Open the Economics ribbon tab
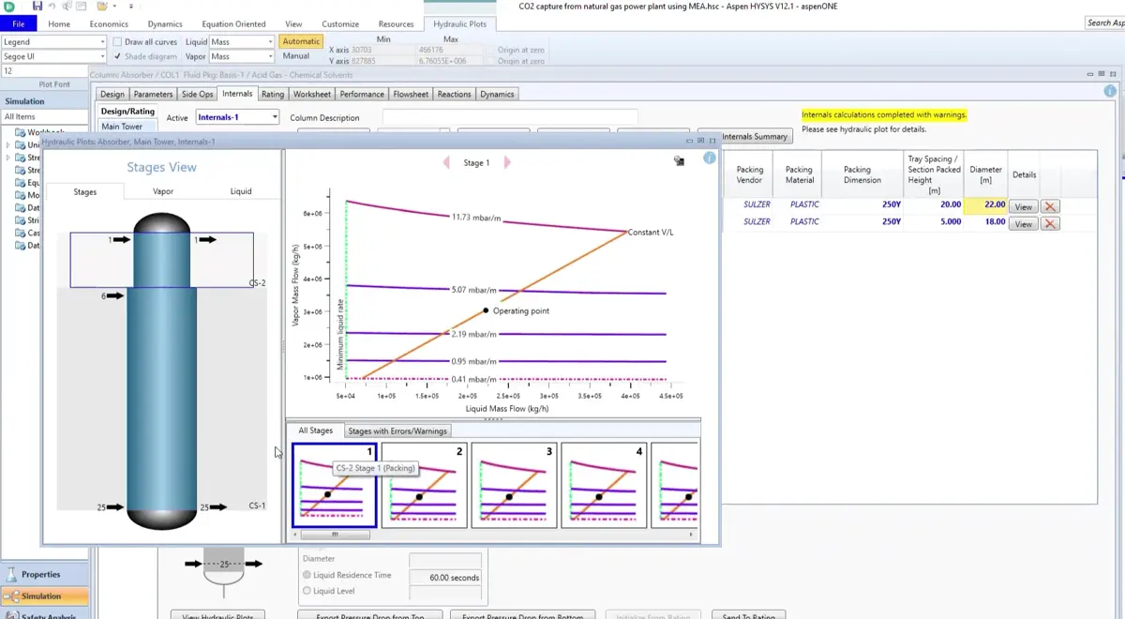The width and height of the screenshot is (1125, 619). (109, 23)
